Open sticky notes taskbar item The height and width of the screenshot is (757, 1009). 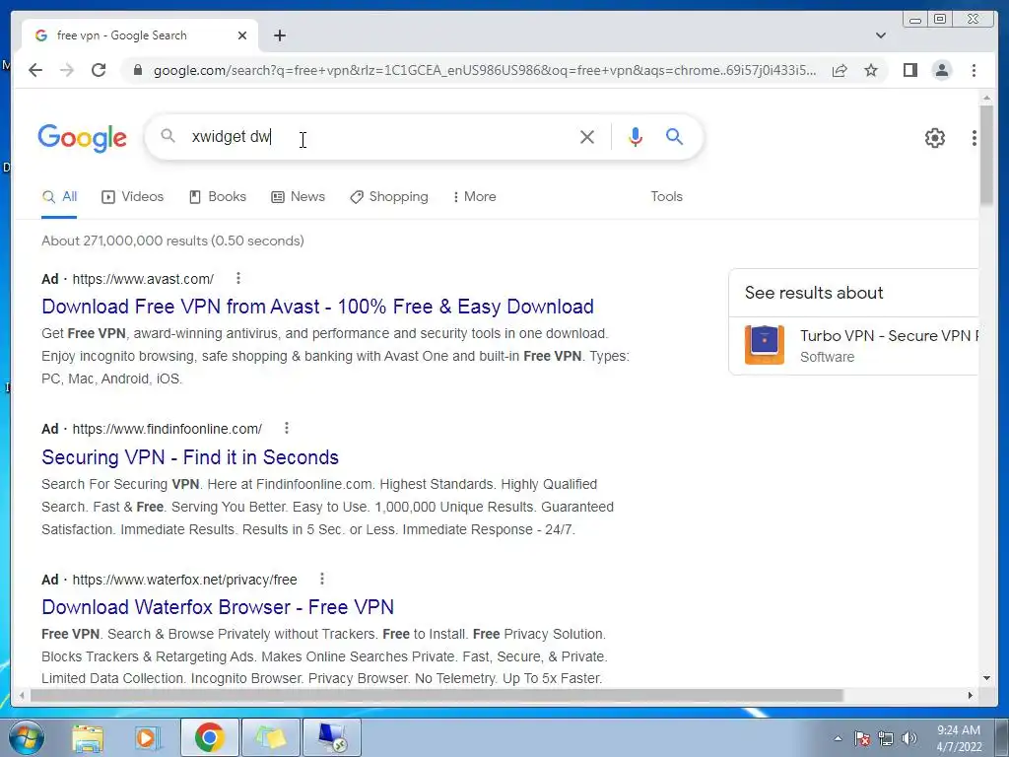click(x=270, y=737)
